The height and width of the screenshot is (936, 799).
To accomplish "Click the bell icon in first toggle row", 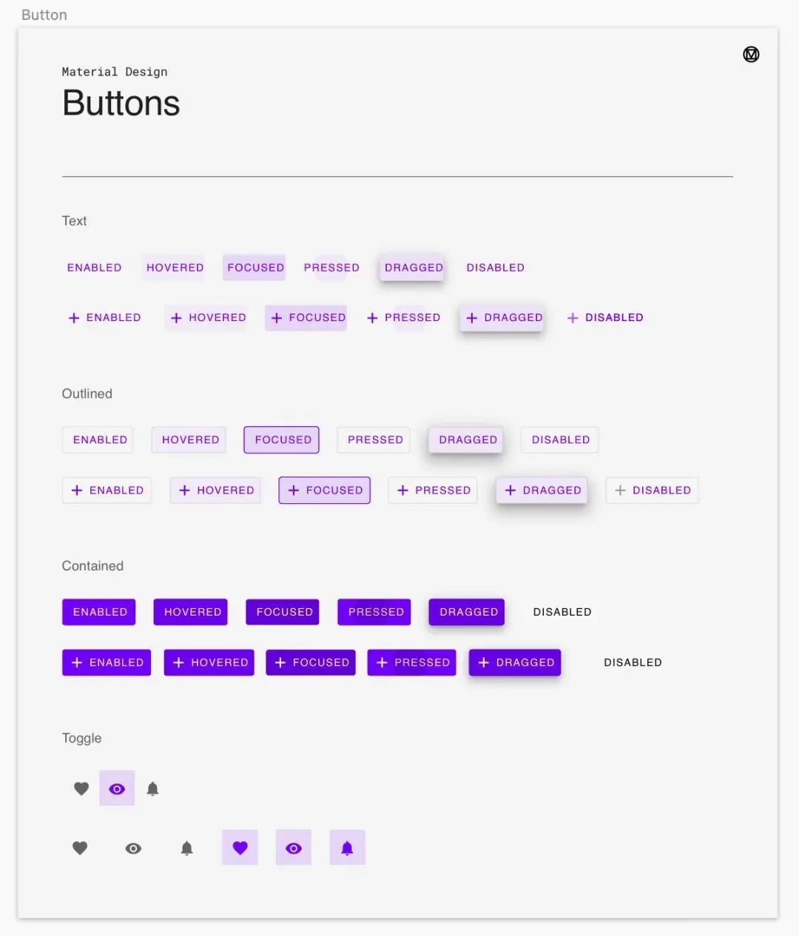I will [152, 789].
